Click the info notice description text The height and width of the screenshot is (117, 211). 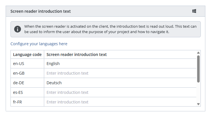[x=110, y=29]
